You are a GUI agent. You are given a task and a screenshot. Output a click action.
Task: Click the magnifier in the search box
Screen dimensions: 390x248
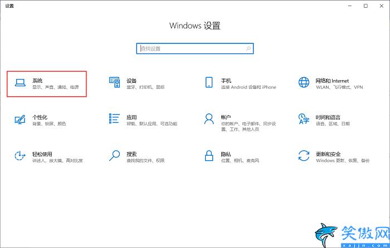tap(248, 49)
